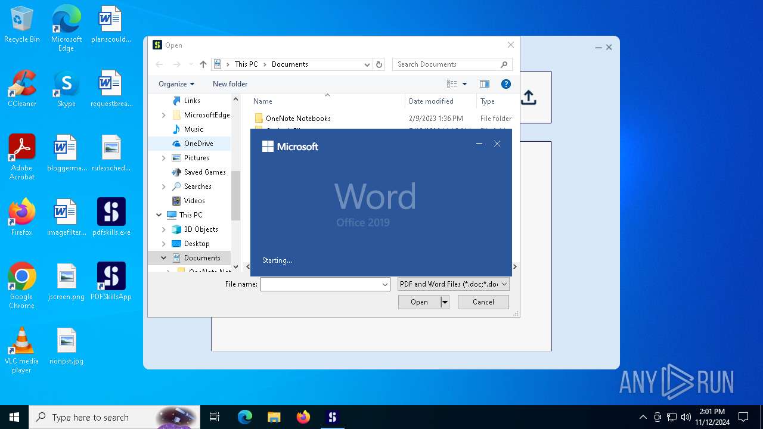
Task: Open PDFSkillsApp desktop shortcut
Action: pyautogui.click(x=111, y=282)
